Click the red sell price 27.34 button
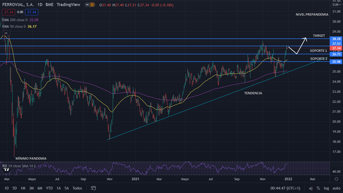This screenshot has width=343, height=193. 9,12
